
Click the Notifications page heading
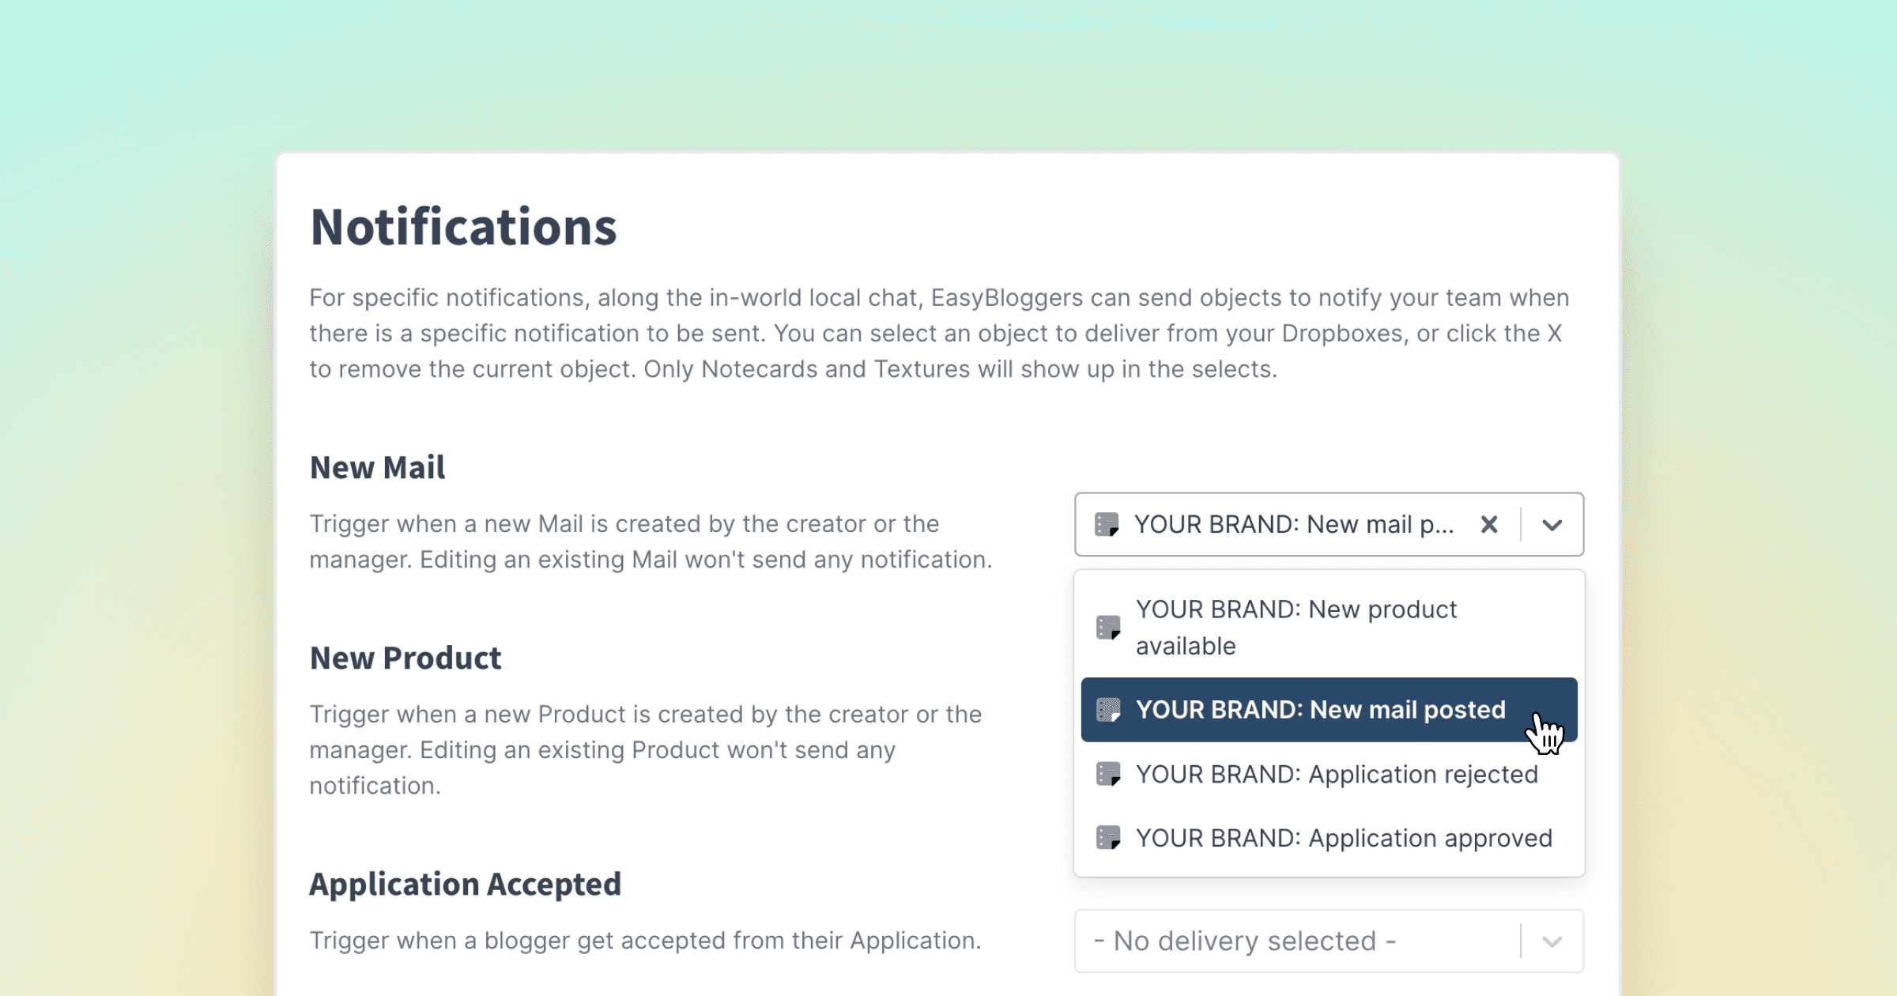pyautogui.click(x=463, y=228)
